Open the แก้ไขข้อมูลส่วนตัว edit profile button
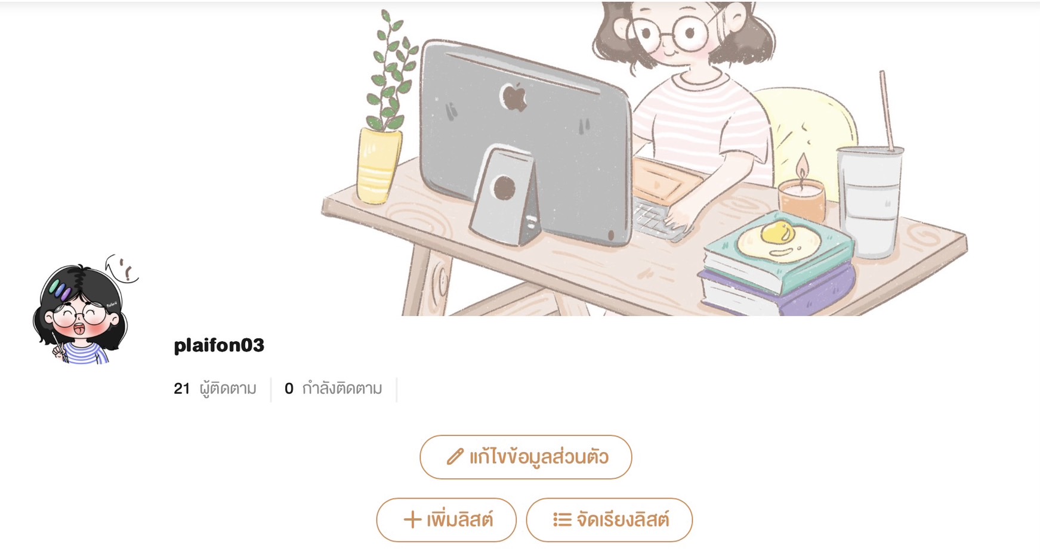The width and height of the screenshot is (1040, 560). pos(526,457)
